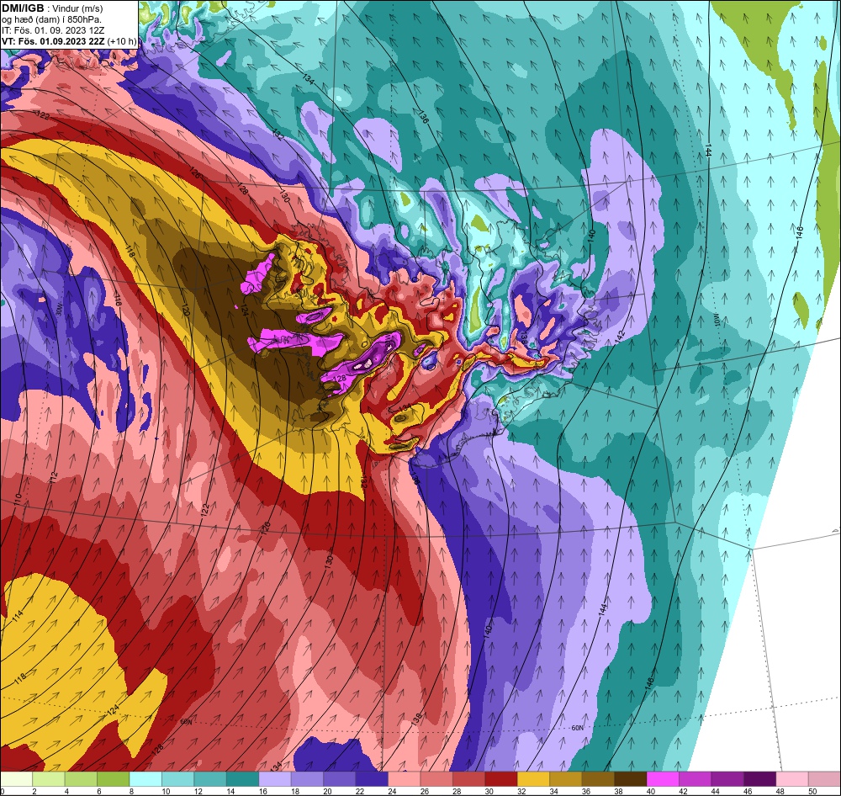Select the legend tick label '50'

pyautogui.click(x=812, y=791)
